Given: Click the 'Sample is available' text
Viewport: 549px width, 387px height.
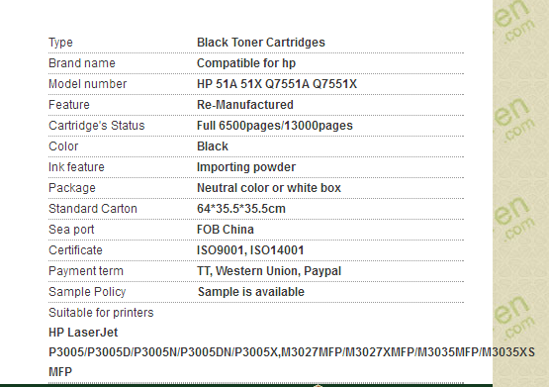Looking at the screenshot, I should pyautogui.click(x=251, y=292).
